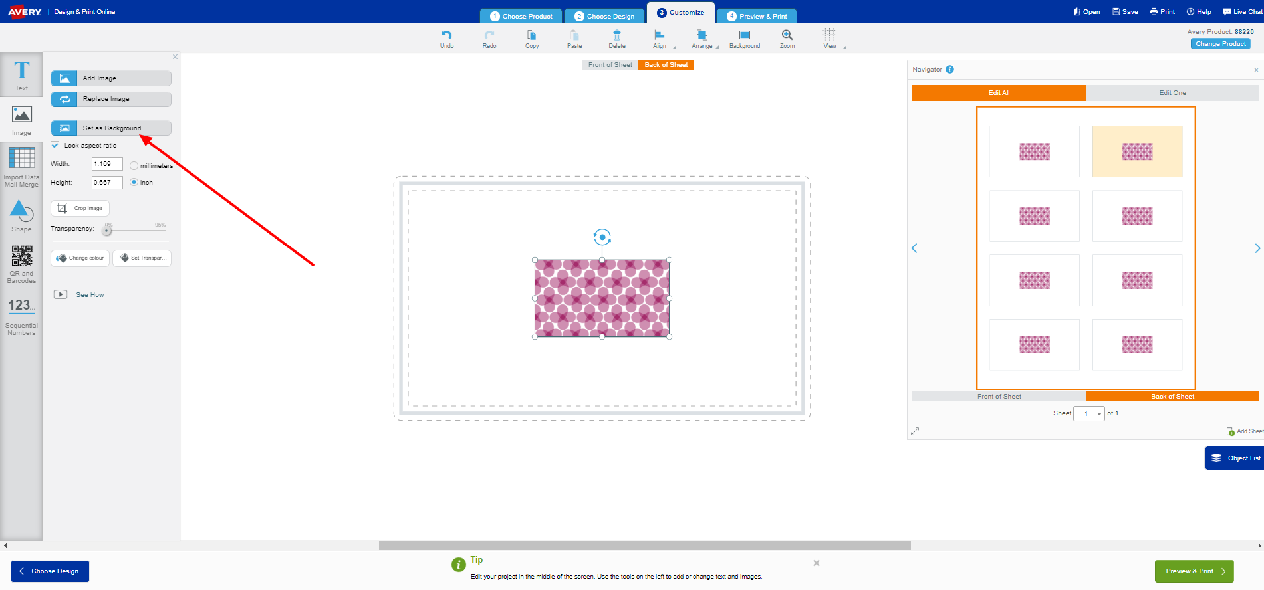Click the Change colour button

click(x=80, y=258)
